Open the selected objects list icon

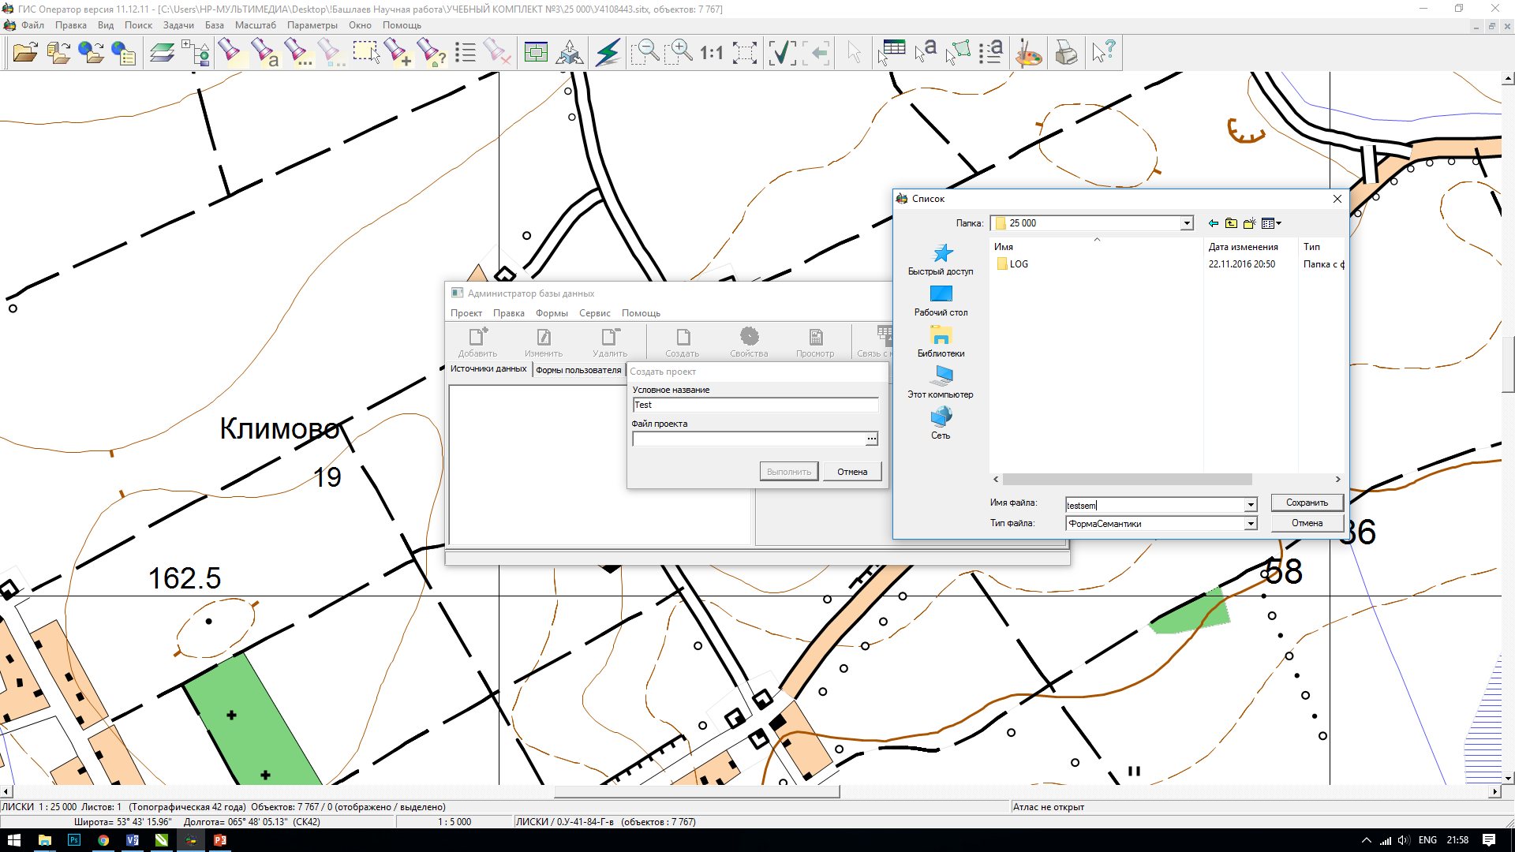tap(466, 53)
